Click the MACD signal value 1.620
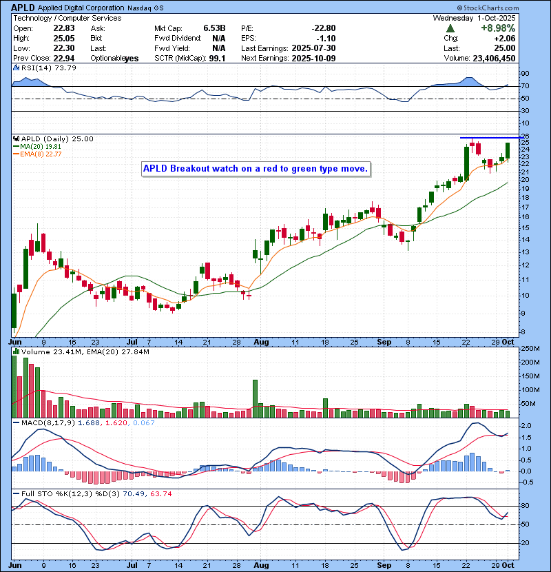Image resolution: width=551 pixels, height=572 pixels. tap(116, 423)
